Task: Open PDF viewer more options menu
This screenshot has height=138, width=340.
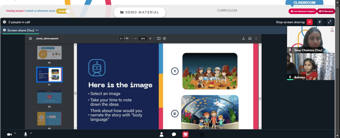Action: click(256, 38)
